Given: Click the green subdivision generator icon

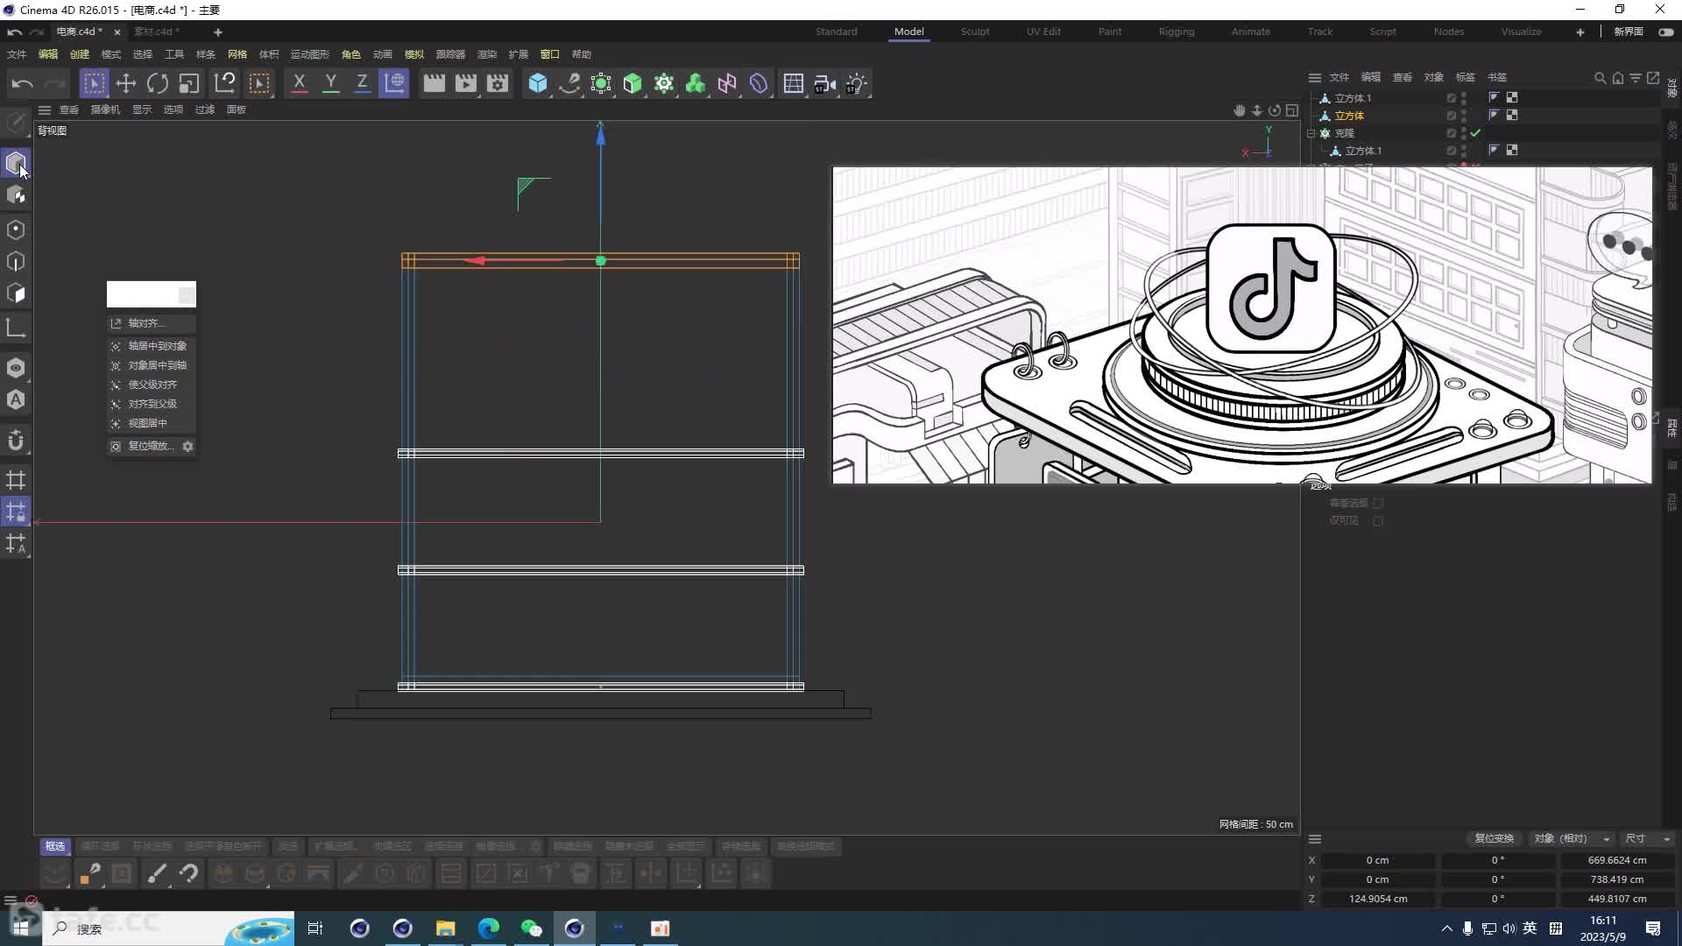Looking at the screenshot, I should 633,83.
